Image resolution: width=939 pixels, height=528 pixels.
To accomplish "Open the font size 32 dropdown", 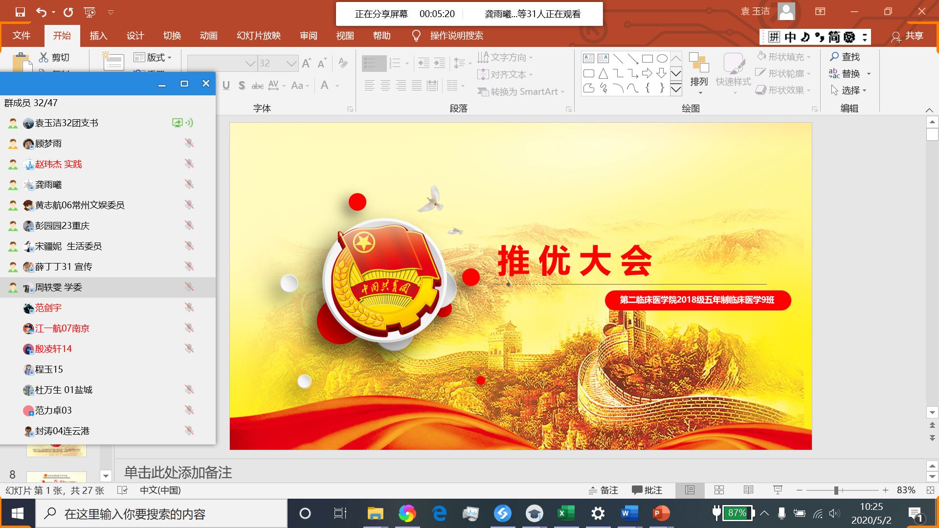I will 291,64.
